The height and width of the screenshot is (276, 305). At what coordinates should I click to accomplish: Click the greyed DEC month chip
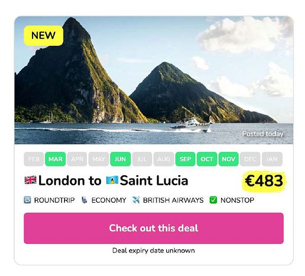(x=250, y=159)
